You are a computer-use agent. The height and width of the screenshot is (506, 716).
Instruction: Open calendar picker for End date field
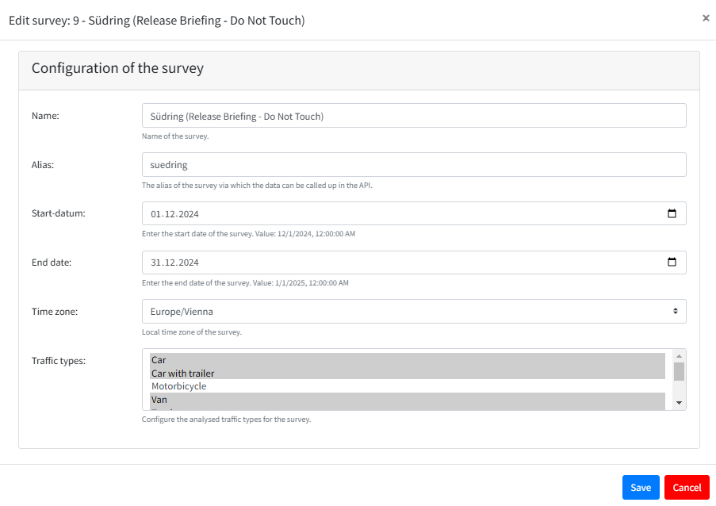(x=672, y=263)
